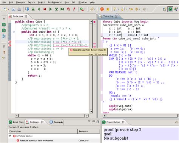
Task: Collapse the 'Errors (2 items)' tree node
Action: coord(10,136)
